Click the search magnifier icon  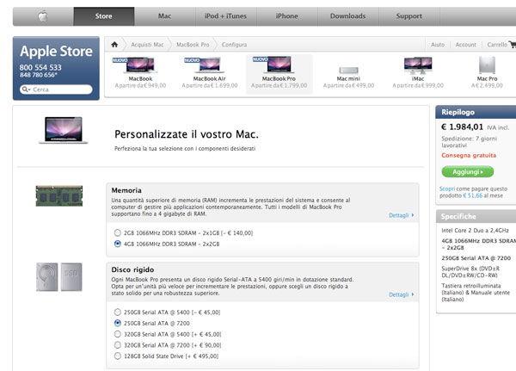point(24,90)
